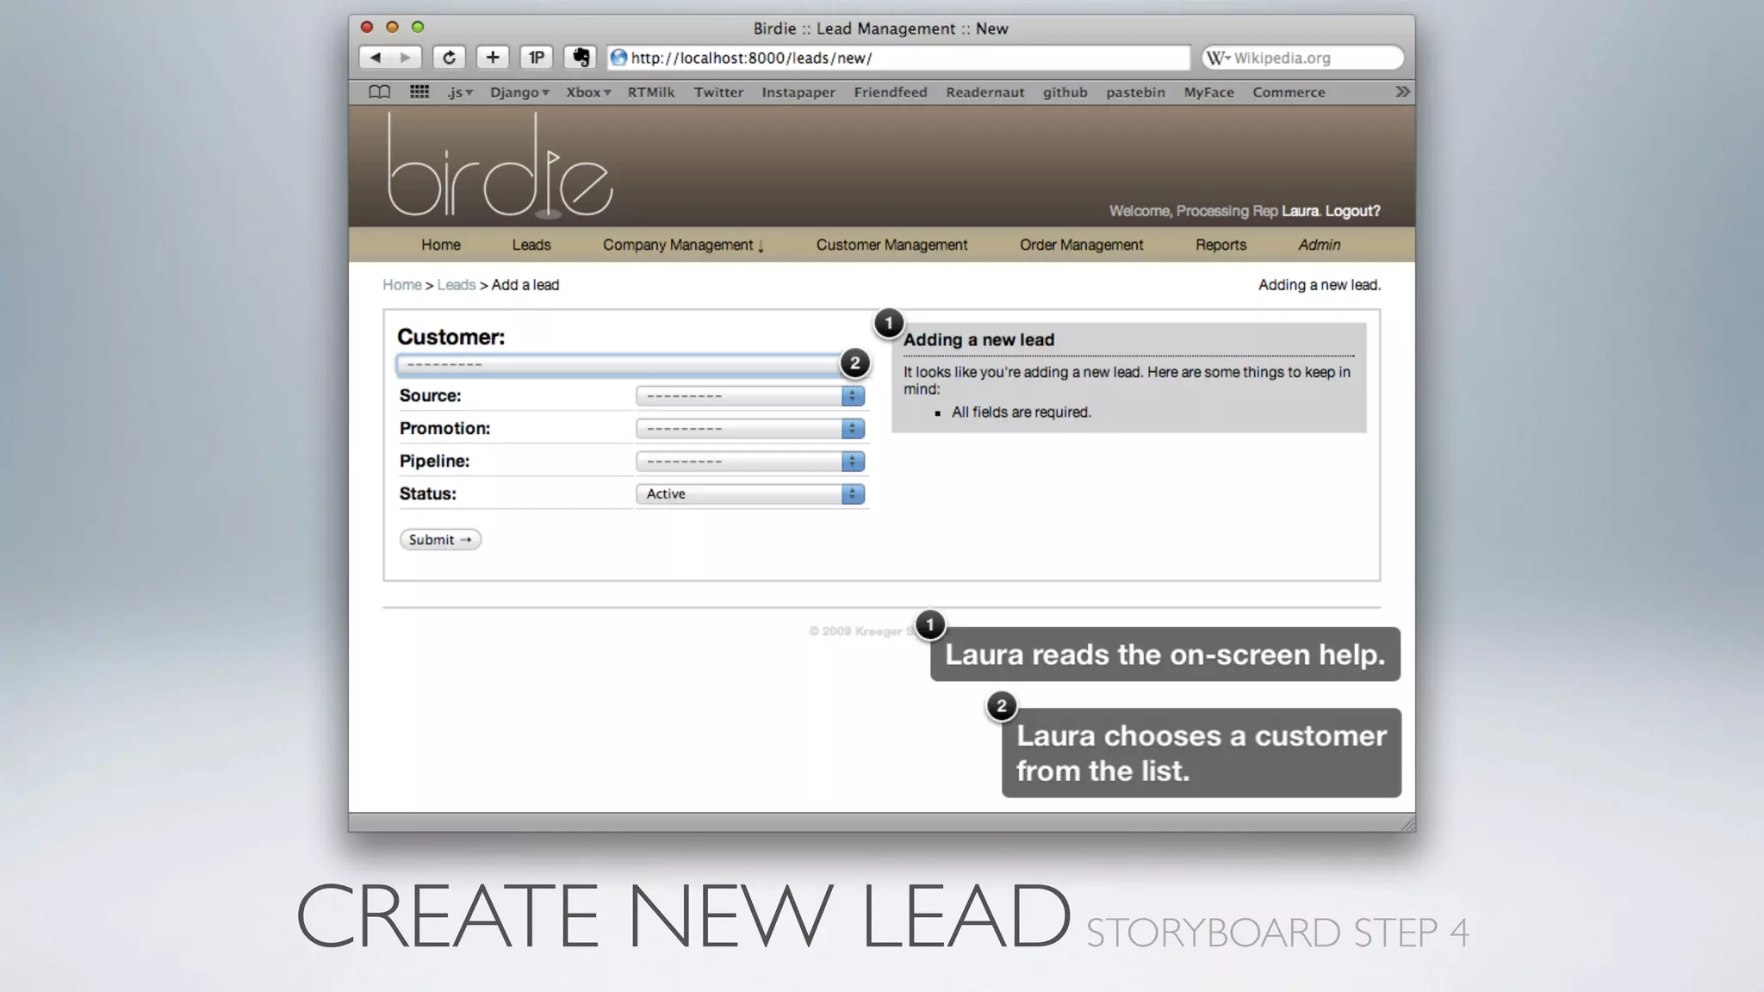
Task: Click the Logout? link
Action: [x=1352, y=211]
